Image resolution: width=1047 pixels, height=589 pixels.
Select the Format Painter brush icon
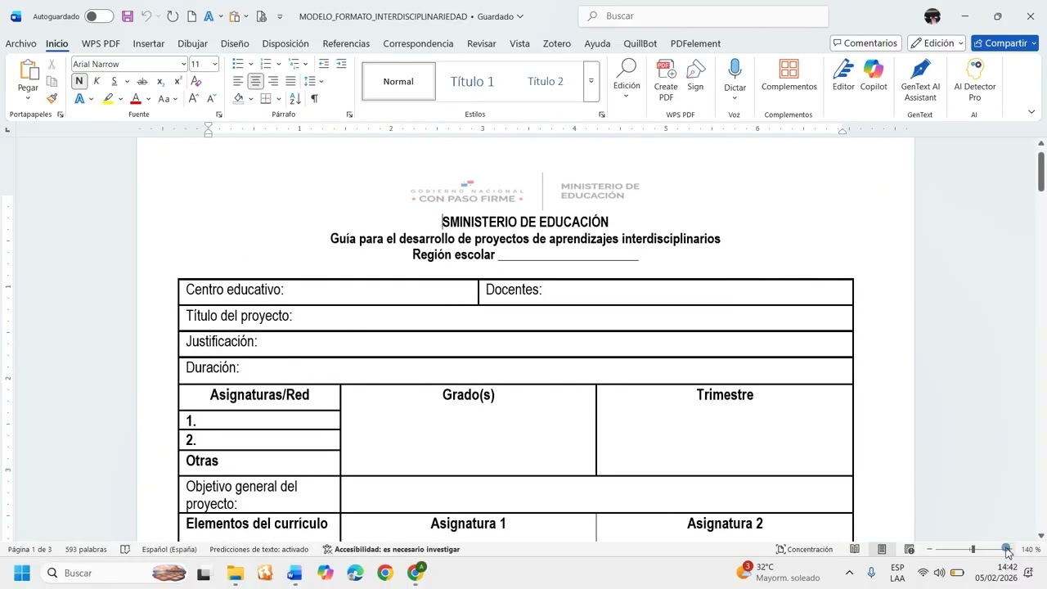52,98
